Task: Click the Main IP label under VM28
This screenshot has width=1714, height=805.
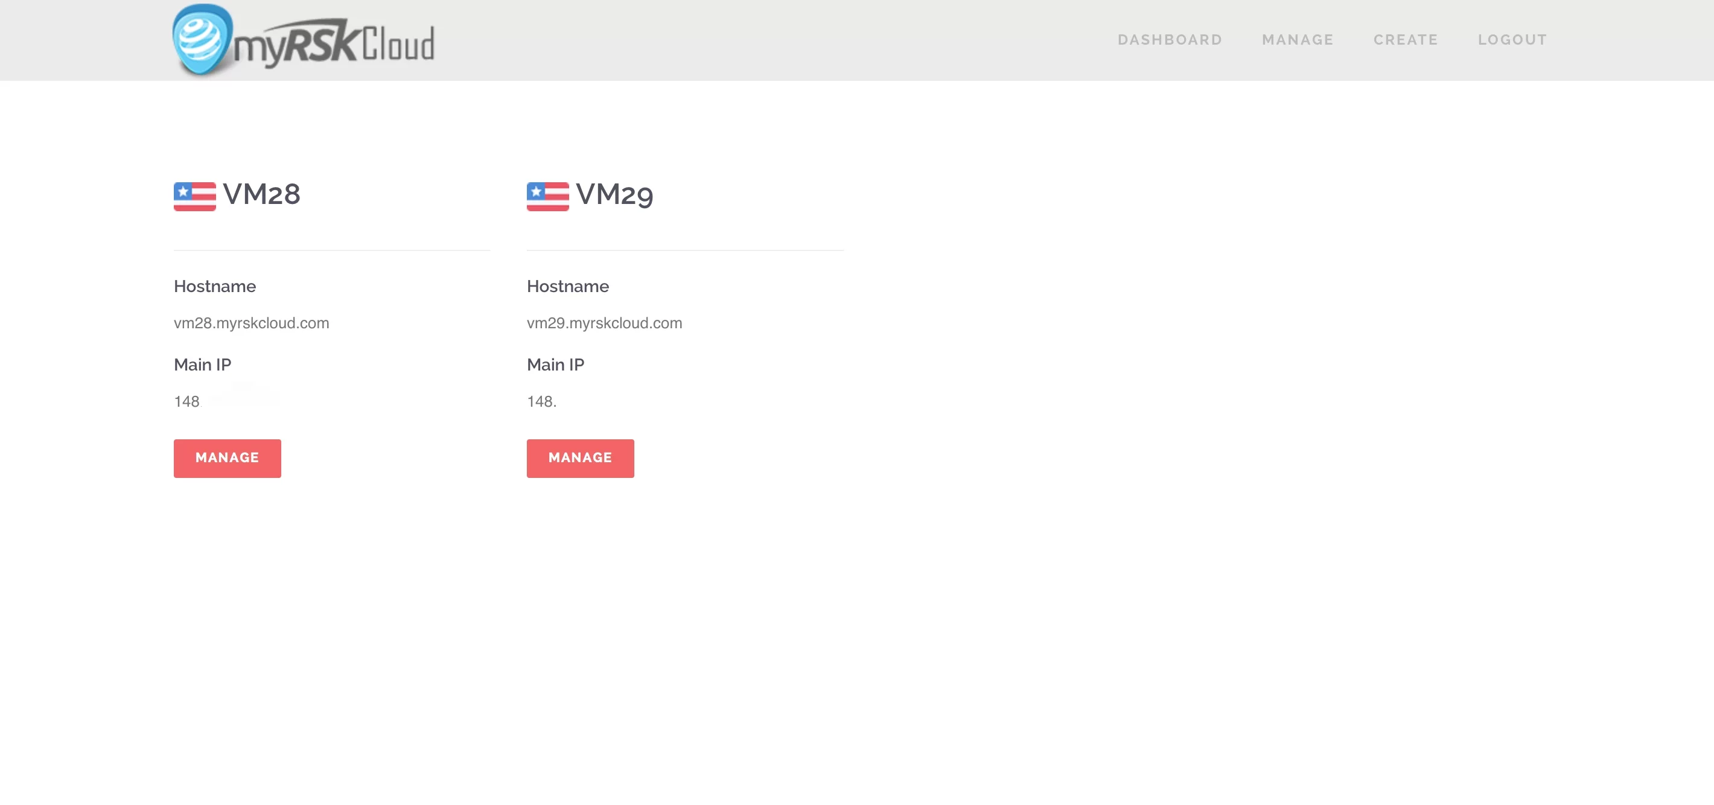Action: click(x=202, y=364)
